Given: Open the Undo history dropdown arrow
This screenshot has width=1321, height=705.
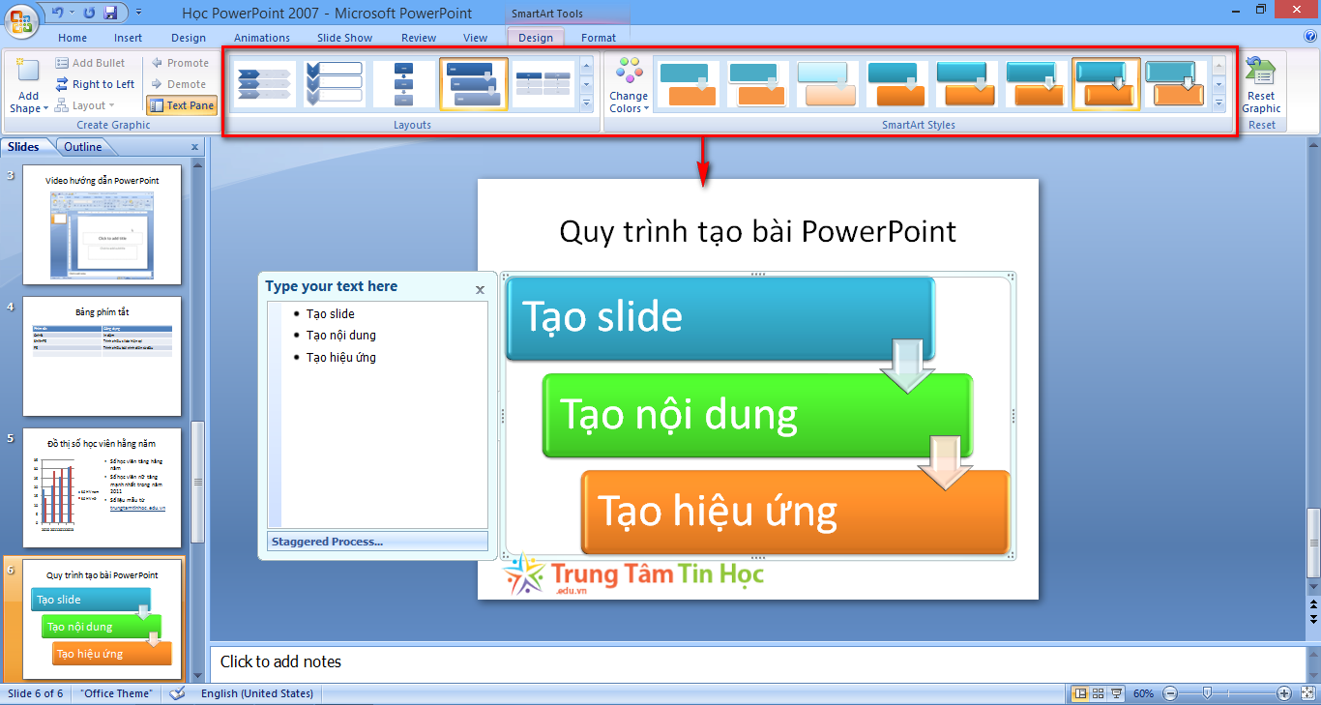Looking at the screenshot, I should click(x=73, y=13).
